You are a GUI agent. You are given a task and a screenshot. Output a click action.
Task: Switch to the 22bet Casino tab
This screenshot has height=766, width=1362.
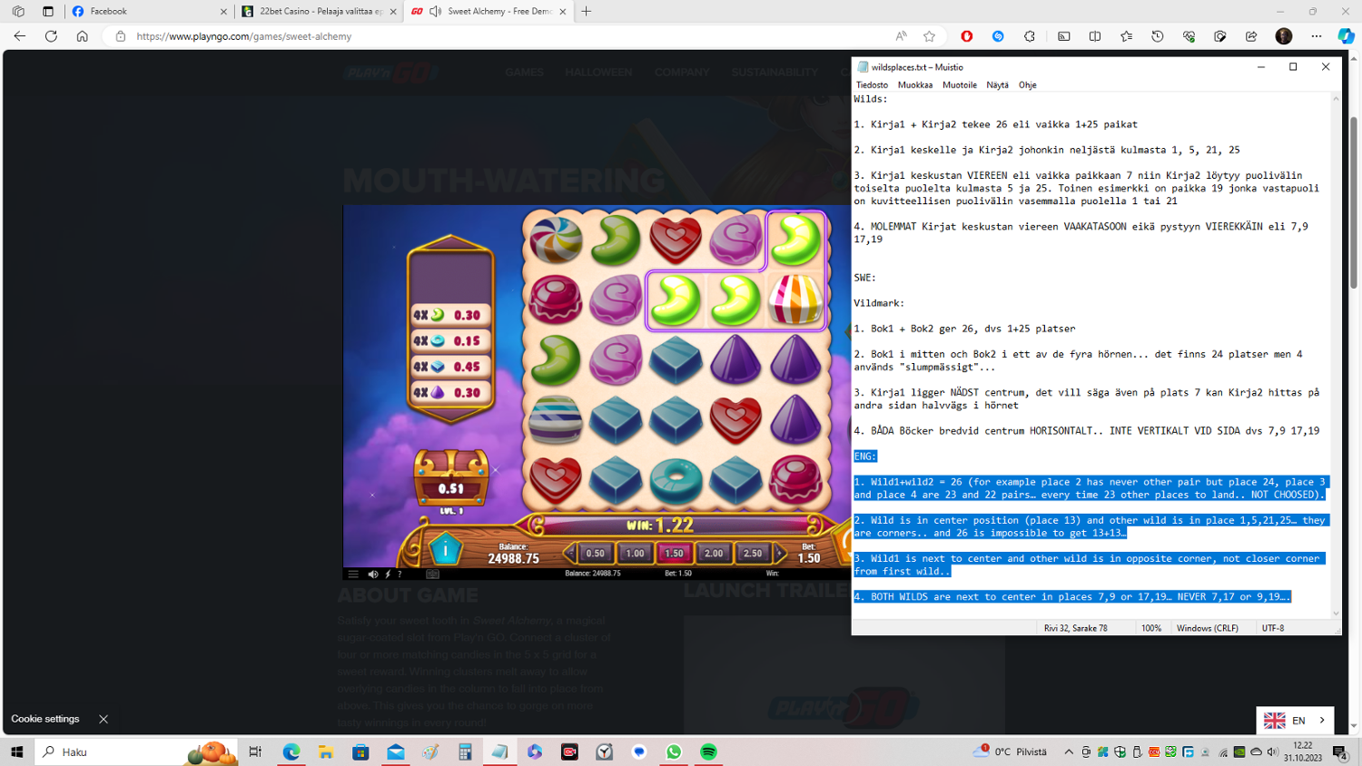click(320, 12)
